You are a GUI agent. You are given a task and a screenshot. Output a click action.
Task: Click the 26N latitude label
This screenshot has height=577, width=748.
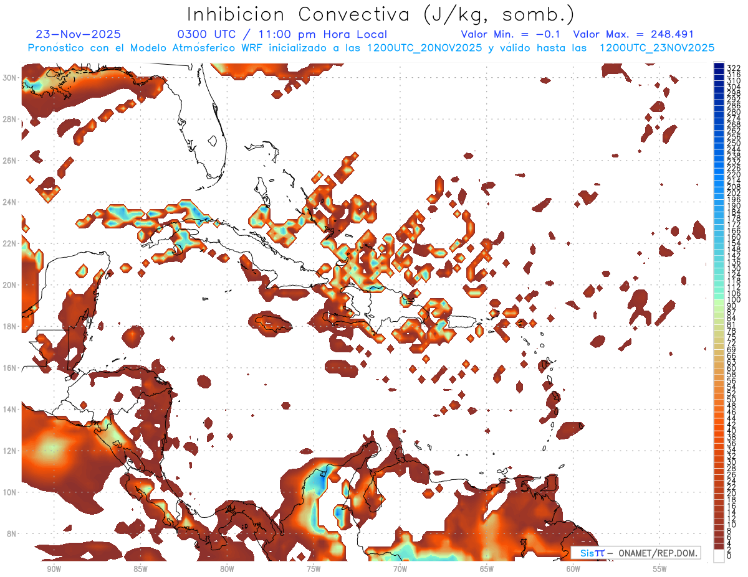point(11,161)
